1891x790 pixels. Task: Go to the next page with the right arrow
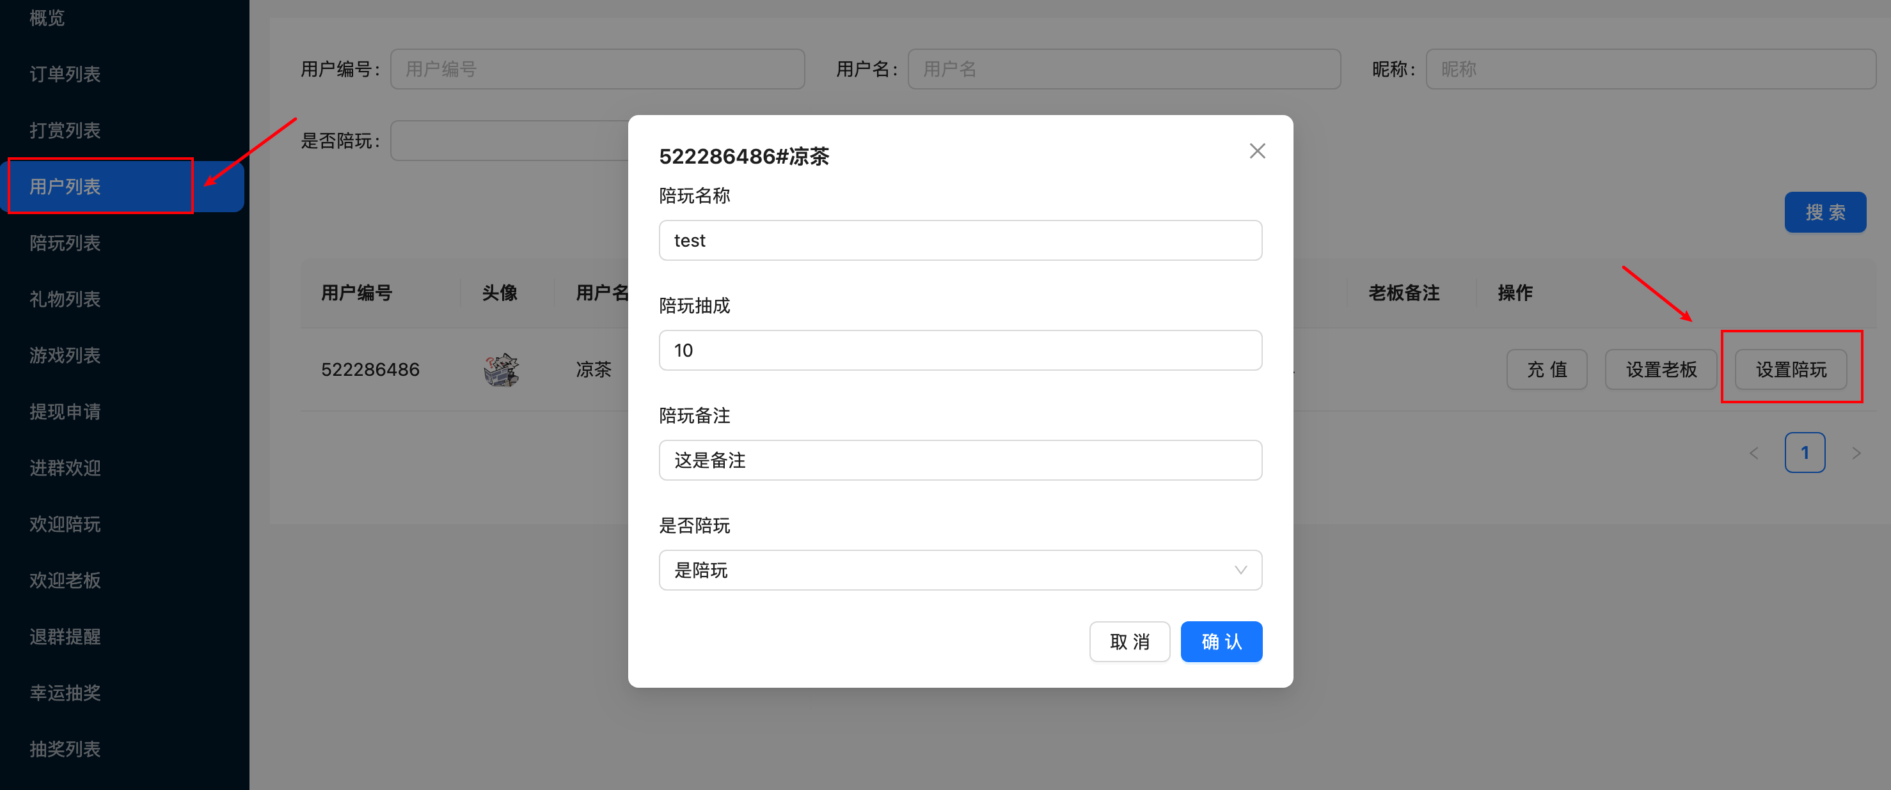point(1857,453)
